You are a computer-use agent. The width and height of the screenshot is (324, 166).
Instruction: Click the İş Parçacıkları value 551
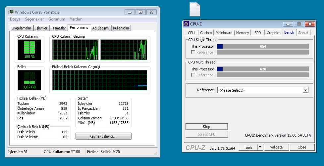click(126, 108)
